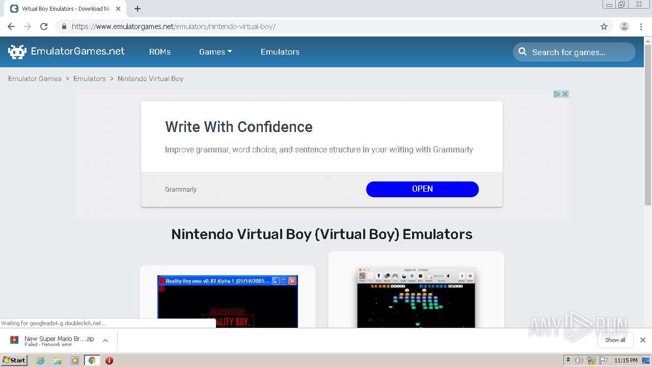Open the ROMs menu item

click(x=160, y=51)
